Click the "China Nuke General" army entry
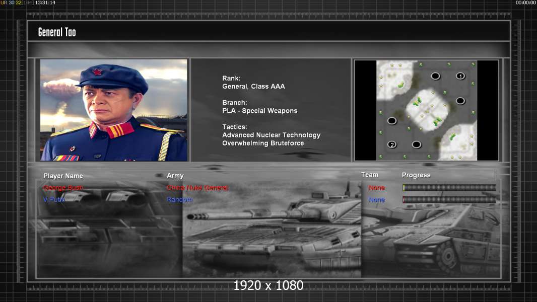Image resolution: width=537 pixels, height=302 pixels. tap(197, 188)
